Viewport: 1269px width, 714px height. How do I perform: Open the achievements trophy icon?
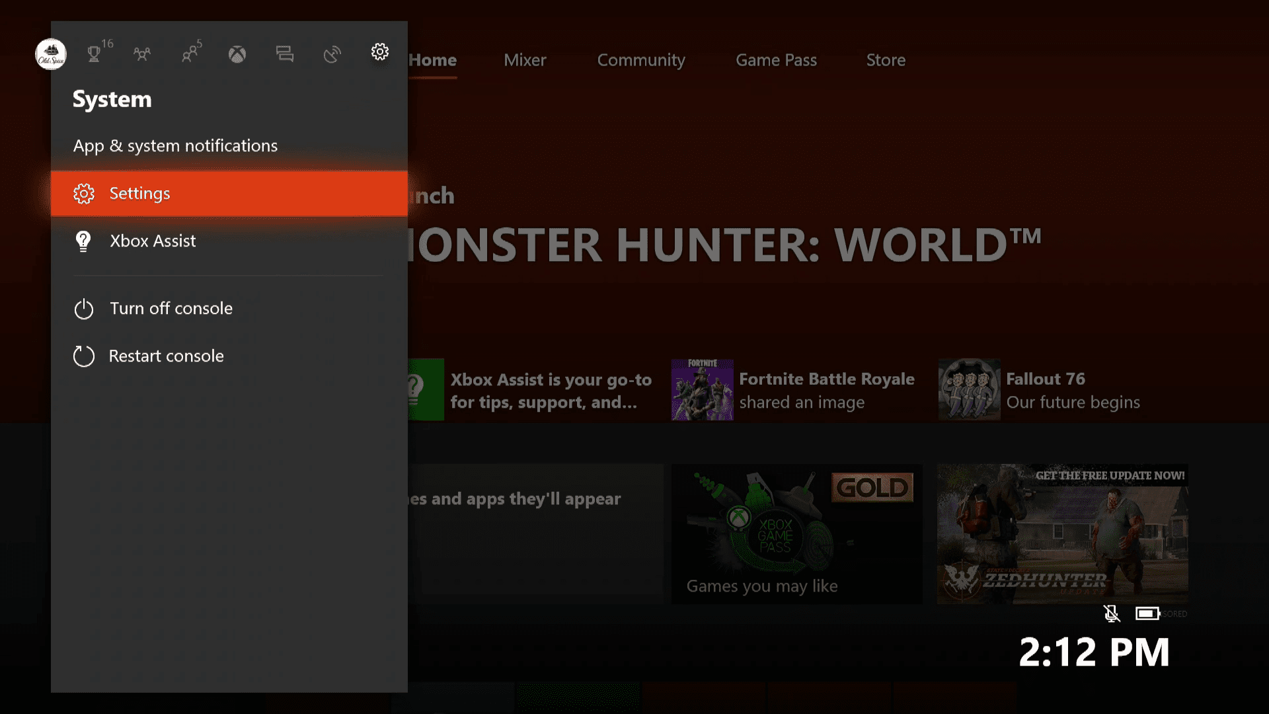tap(95, 53)
